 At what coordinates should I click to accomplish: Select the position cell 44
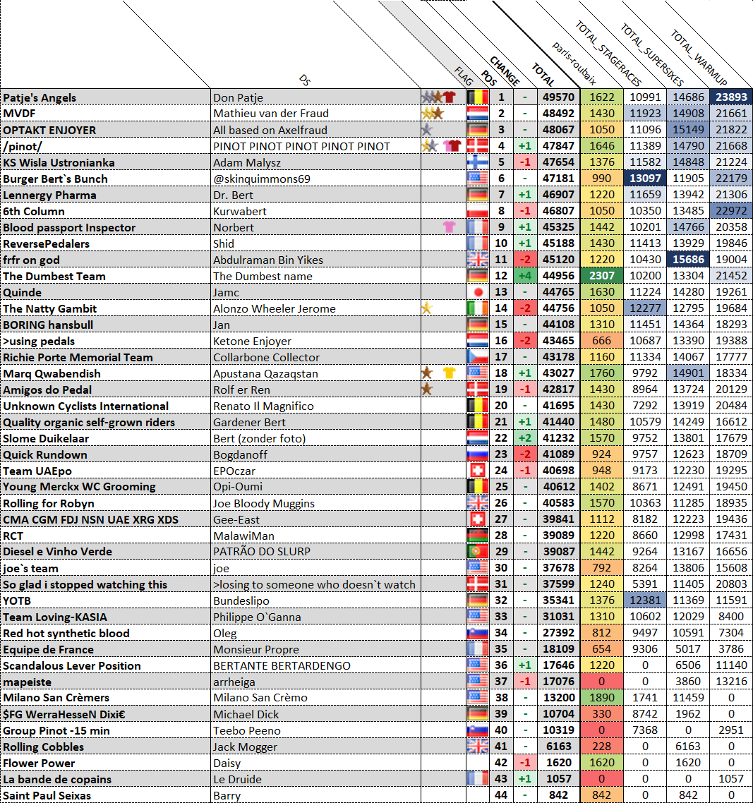point(501,795)
